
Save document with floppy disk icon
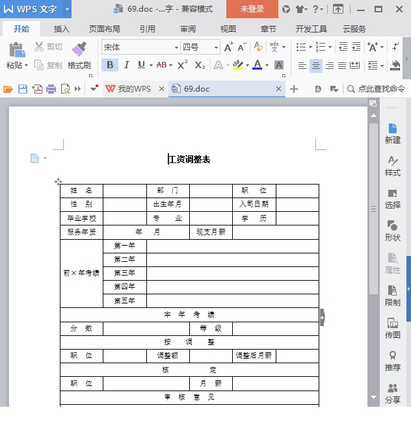pyautogui.click(x=23, y=89)
